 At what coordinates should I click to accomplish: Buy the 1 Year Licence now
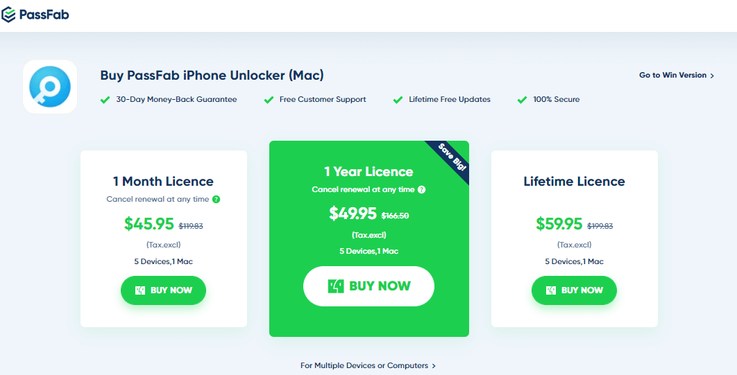(x=369, y=286)
